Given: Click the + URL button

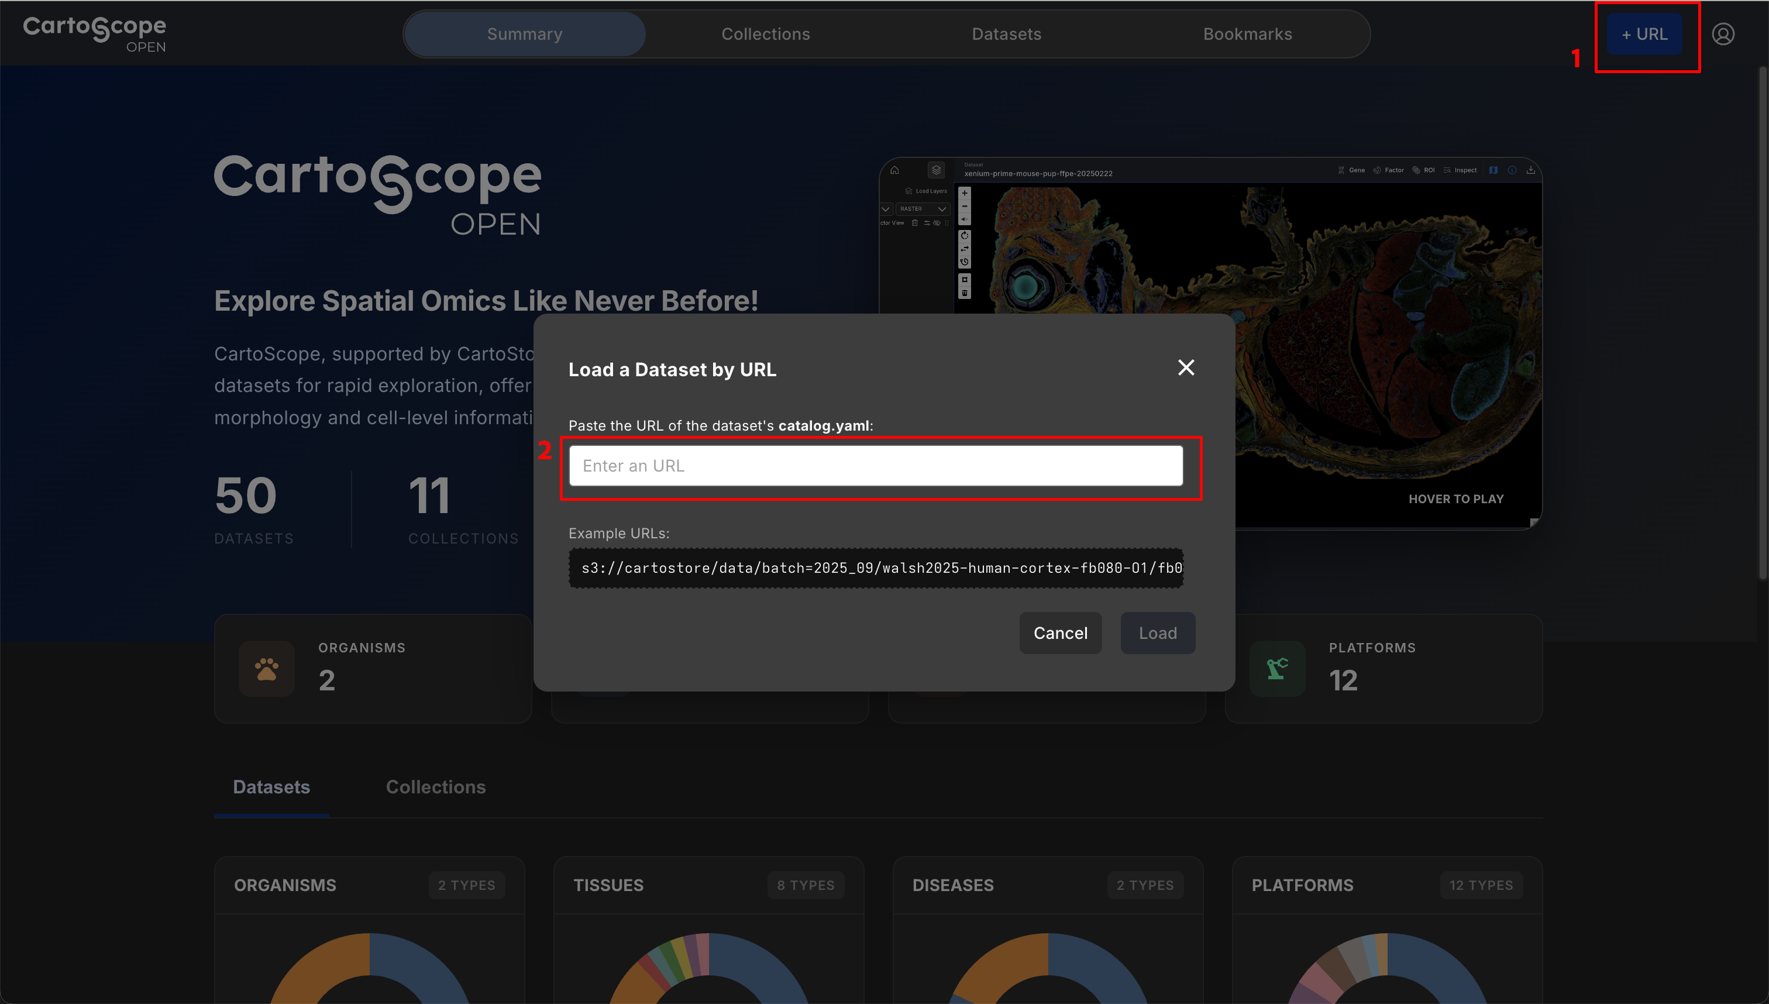Looking at the screenshot, I should click(x=1644, y=34).
